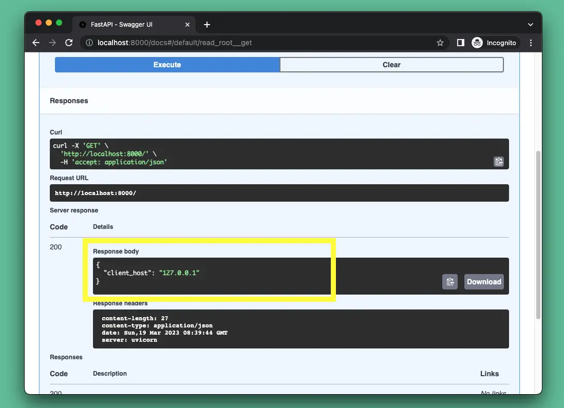
Task: Click the Description column header
Action: pyautogui.click(x=110, y=374)
